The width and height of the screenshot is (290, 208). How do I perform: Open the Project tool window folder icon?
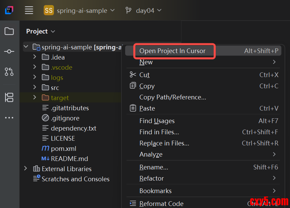tap(9, 31)
